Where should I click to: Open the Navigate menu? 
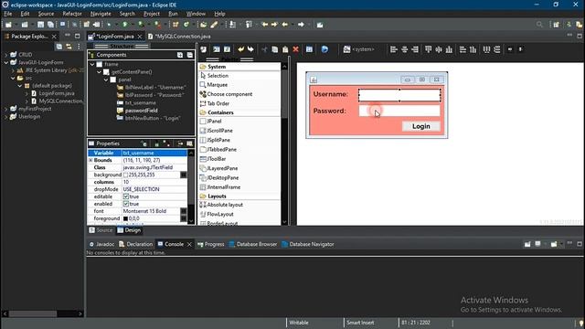(101, 14)
